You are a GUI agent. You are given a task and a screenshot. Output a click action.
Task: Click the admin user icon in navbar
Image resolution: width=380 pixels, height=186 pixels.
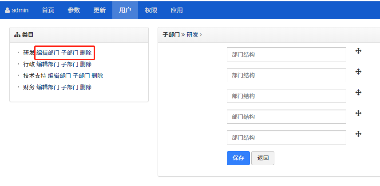tap(8, 10)
